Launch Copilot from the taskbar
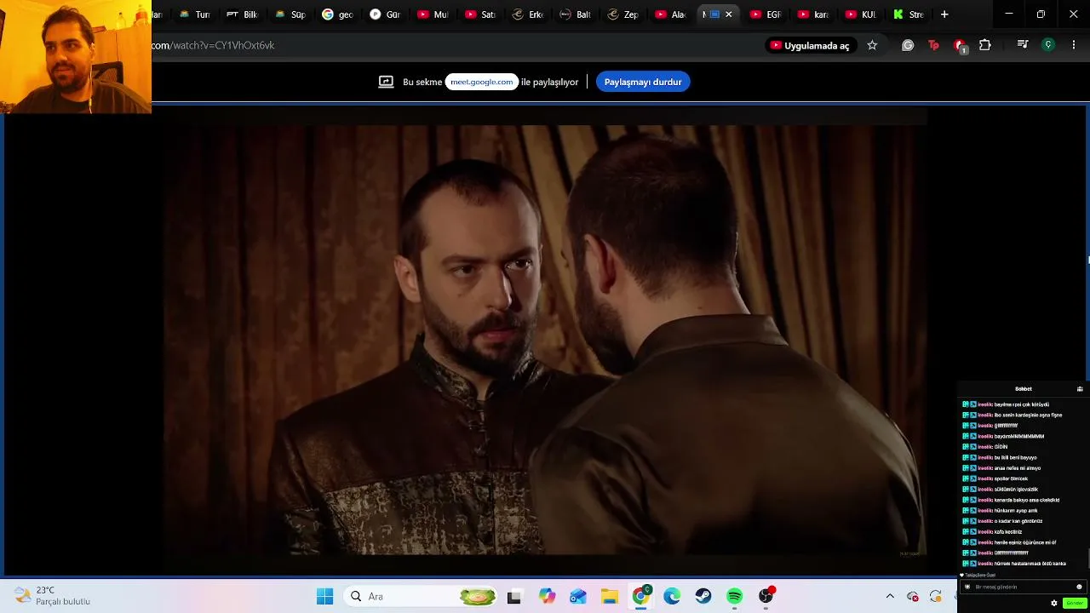The height and width of the screenshot is (613, 1090). (546, 597)
